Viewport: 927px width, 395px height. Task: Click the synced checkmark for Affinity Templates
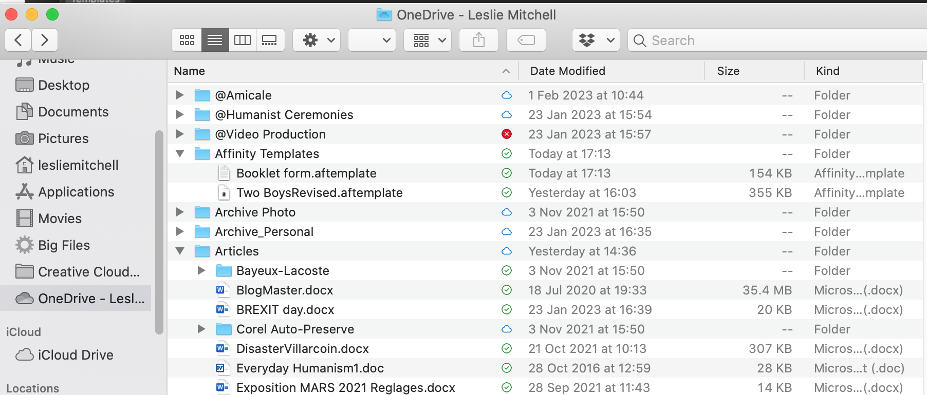507,153
